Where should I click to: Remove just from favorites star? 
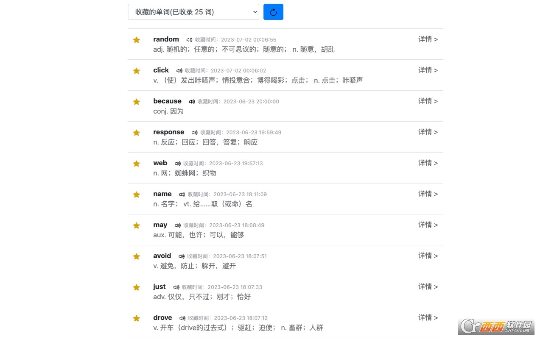tap(137, 287)
